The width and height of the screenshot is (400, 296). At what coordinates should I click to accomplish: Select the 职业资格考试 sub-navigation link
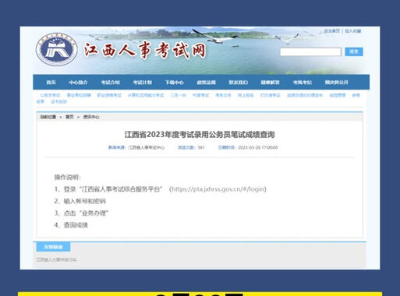click(109, 95)
